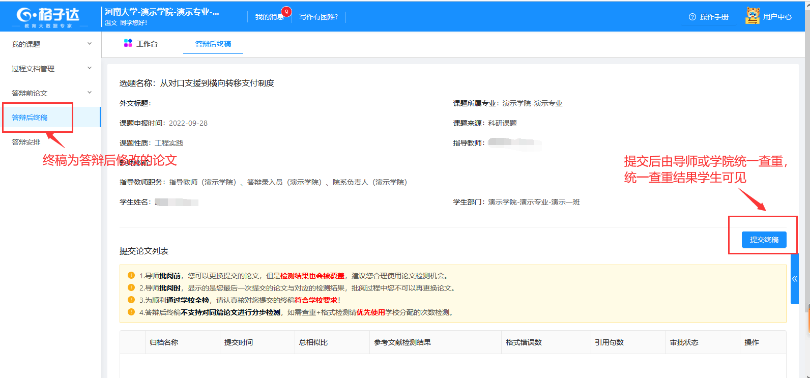Click the double-chevron collapse handle on right edge
Image resolution: width=810 pixels, height=378 pixels.
[794, 279]
